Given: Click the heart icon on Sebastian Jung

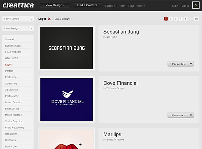Looking at the screenshot, I should (x=191, y=64).
